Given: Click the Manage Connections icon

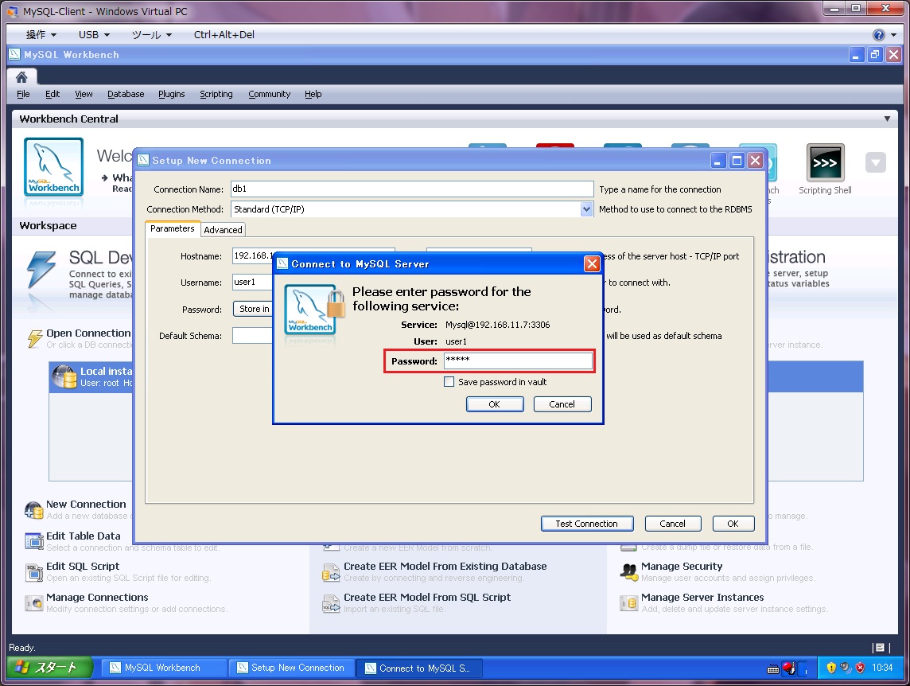Looking at the screenshot, I should coord(34,603).
